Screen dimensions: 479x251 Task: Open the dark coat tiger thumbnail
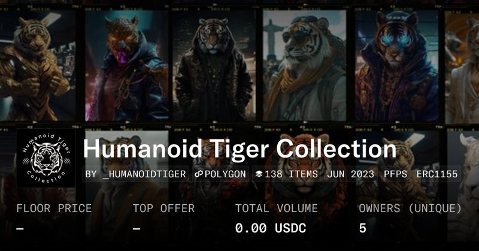tap(214, 66)
